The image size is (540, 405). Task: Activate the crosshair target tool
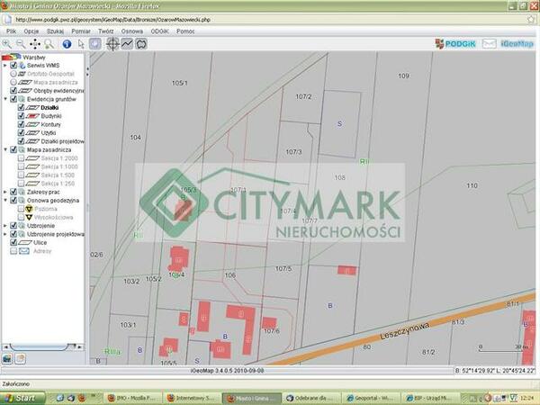coord(112,43)
